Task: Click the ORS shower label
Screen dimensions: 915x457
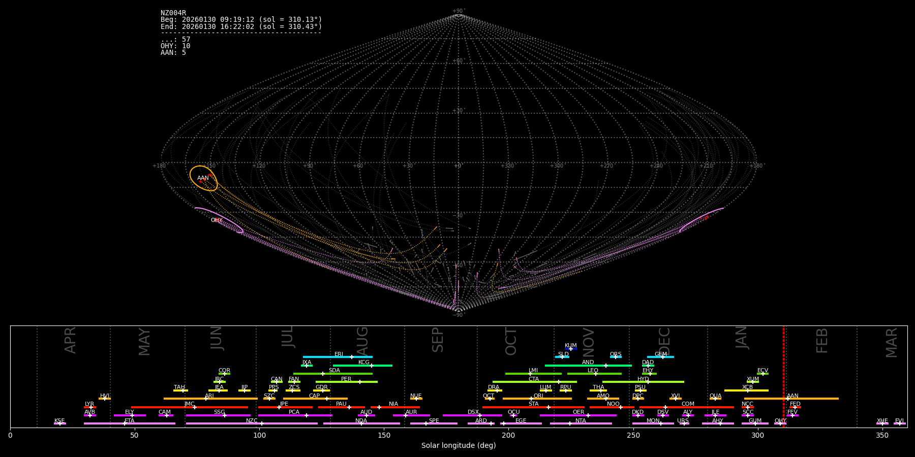Action: (616, 354)
